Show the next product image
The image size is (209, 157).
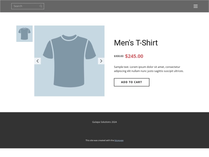point(101,61)
